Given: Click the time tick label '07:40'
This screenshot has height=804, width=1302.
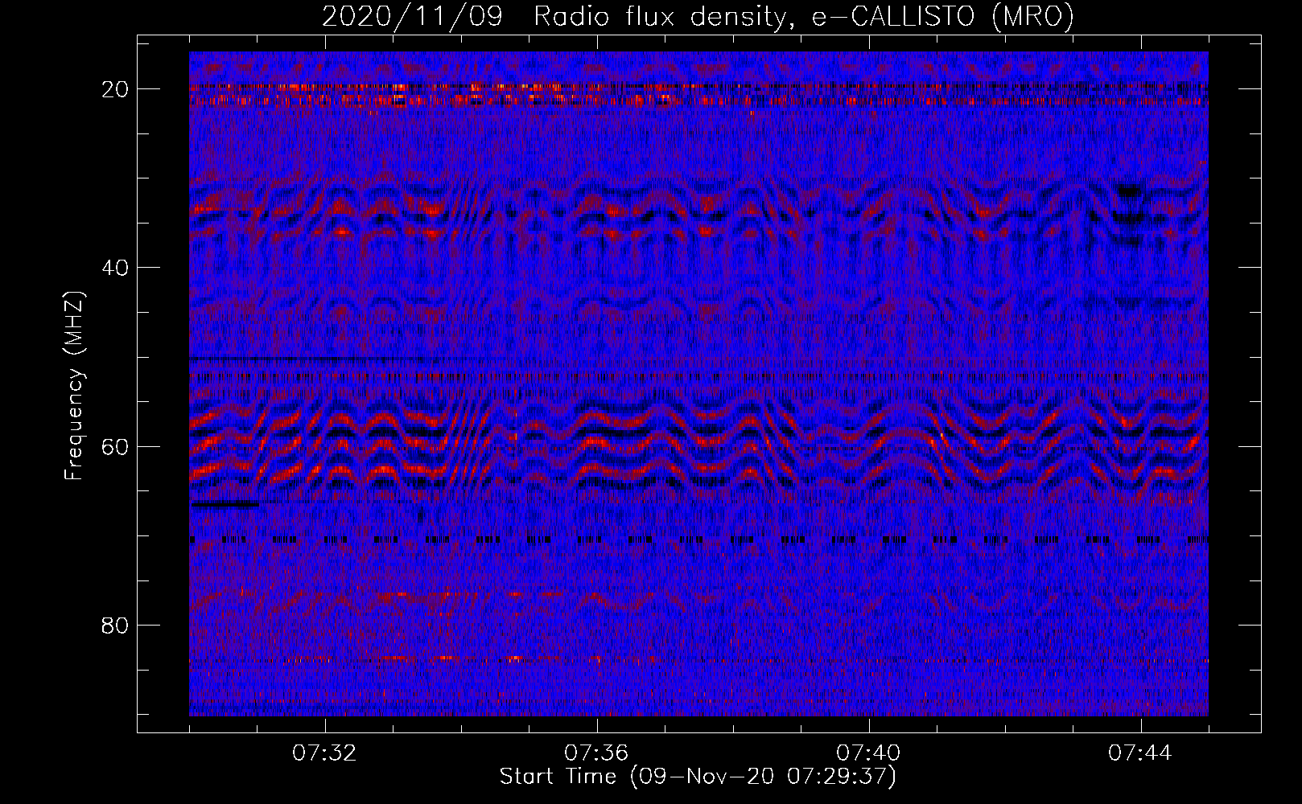Looking at the screenshot, I should tap(868, 753).
